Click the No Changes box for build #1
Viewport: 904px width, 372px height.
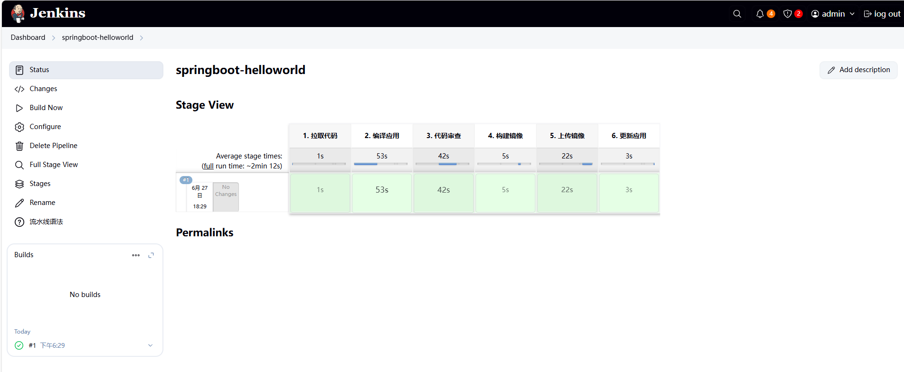point(226,196)
